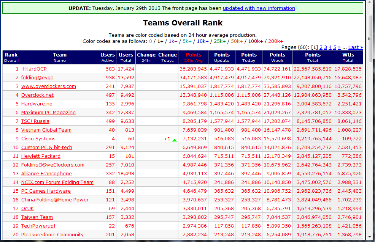
Task: Click the 2,882,234 points cell
Action: pyautogui.click(x=193, y=235)
